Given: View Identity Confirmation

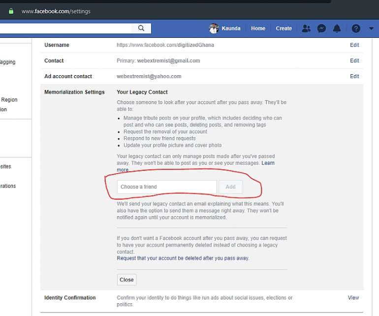Looking at the screenshot, I should (x=353, y=298).
